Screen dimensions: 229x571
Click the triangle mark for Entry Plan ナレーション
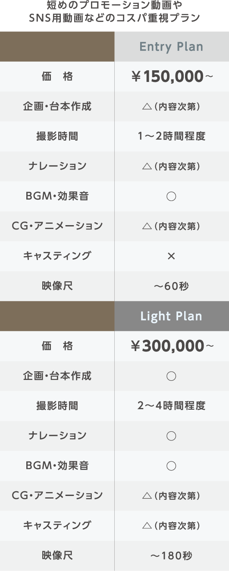coord(146,166)
